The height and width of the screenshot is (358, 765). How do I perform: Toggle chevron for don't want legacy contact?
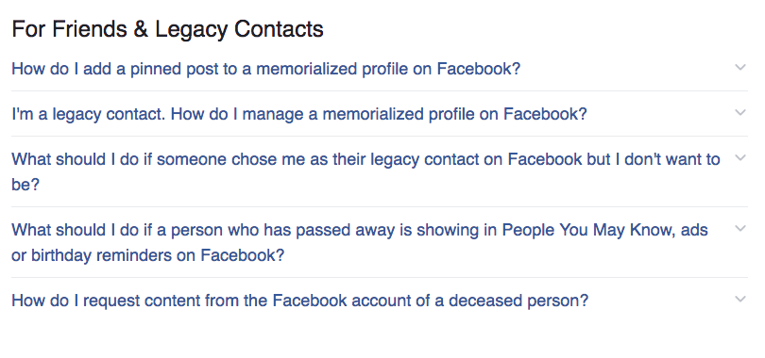tap(740, 158)
